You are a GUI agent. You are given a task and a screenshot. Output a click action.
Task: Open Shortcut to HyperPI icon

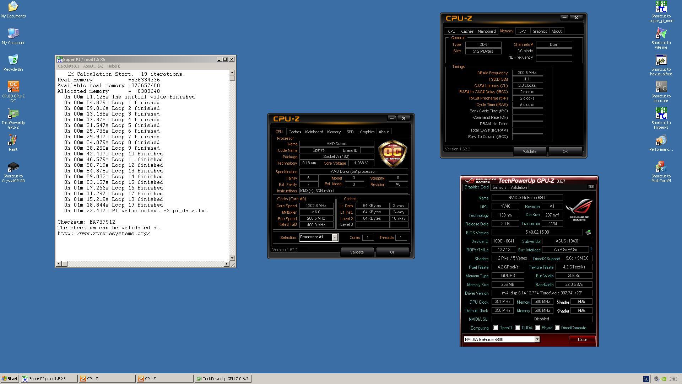click(661, 118)
